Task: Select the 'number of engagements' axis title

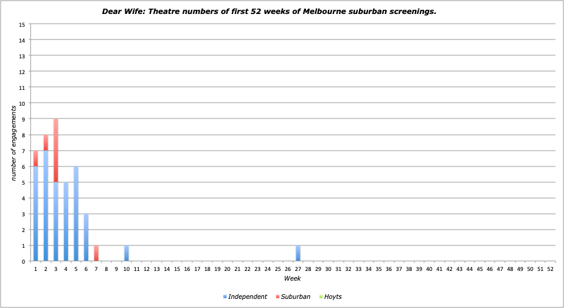Action: pyautogui.click(x=13, y=142)
